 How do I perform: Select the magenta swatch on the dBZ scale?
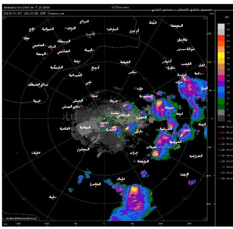(221, 78)
